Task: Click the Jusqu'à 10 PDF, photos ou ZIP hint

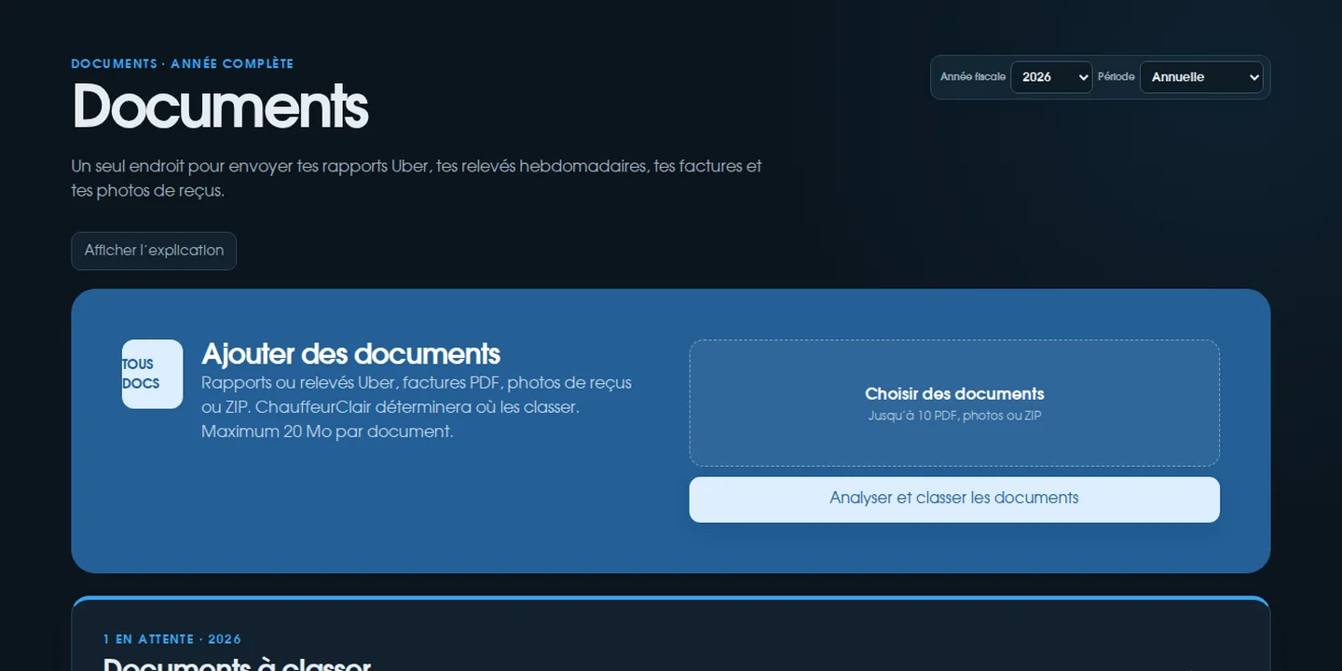Action: point(954,416)
